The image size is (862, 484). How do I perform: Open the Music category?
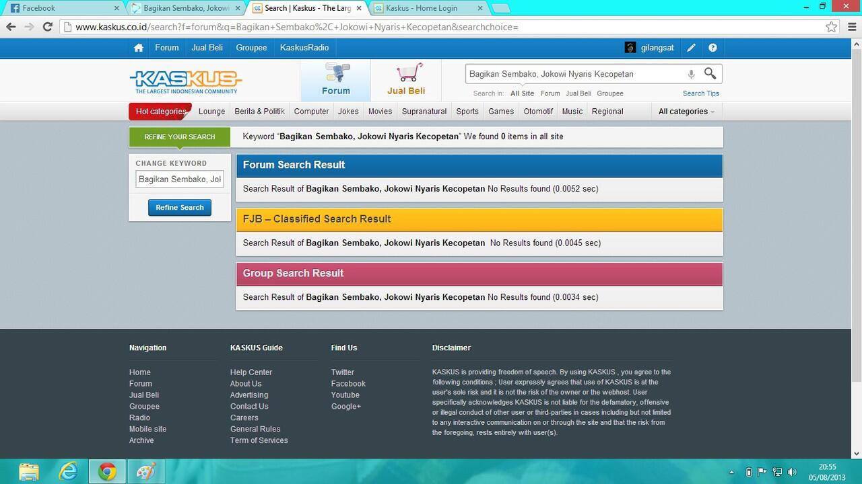(572, 112)
